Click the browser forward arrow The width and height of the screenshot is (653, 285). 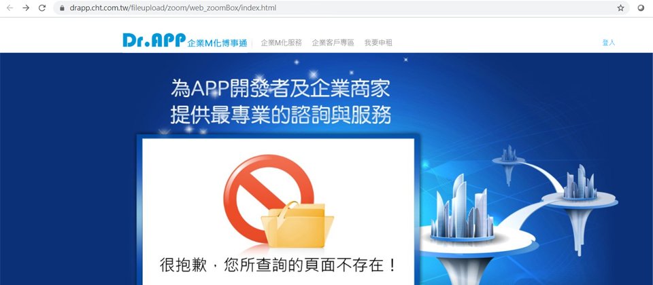click(x=26, y=8)
